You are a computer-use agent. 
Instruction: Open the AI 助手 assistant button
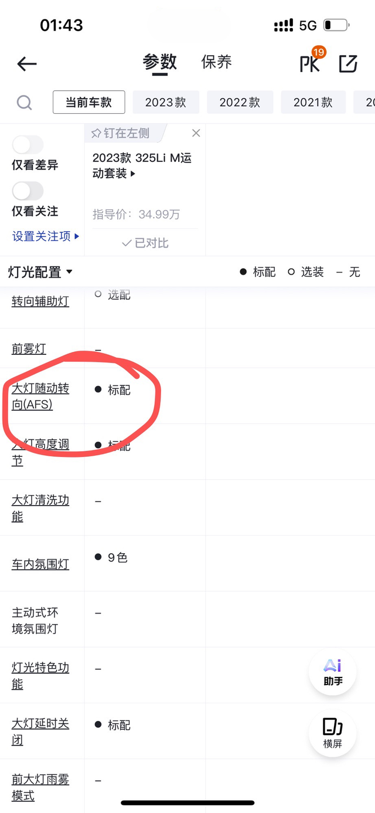pos(332,672)
